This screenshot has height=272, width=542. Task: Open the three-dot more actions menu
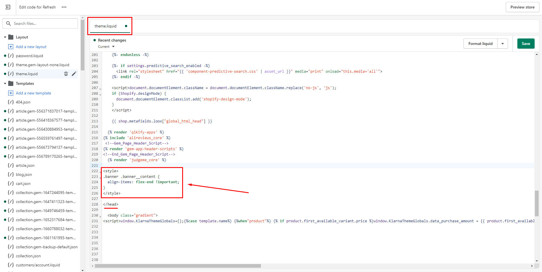point(64,7)
